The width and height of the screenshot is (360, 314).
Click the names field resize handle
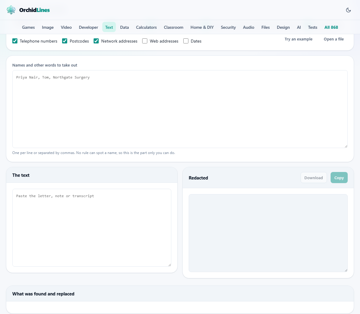click(346, 146)
